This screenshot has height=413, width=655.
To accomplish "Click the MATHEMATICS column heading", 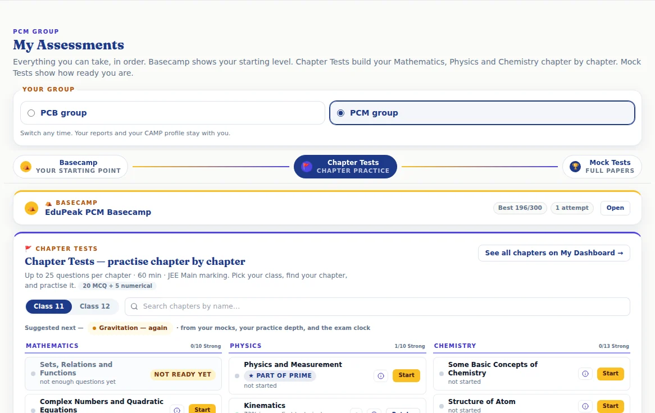I will pos(52,346).
